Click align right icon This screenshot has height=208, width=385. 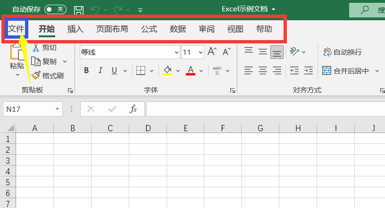(x=276, y=71)
